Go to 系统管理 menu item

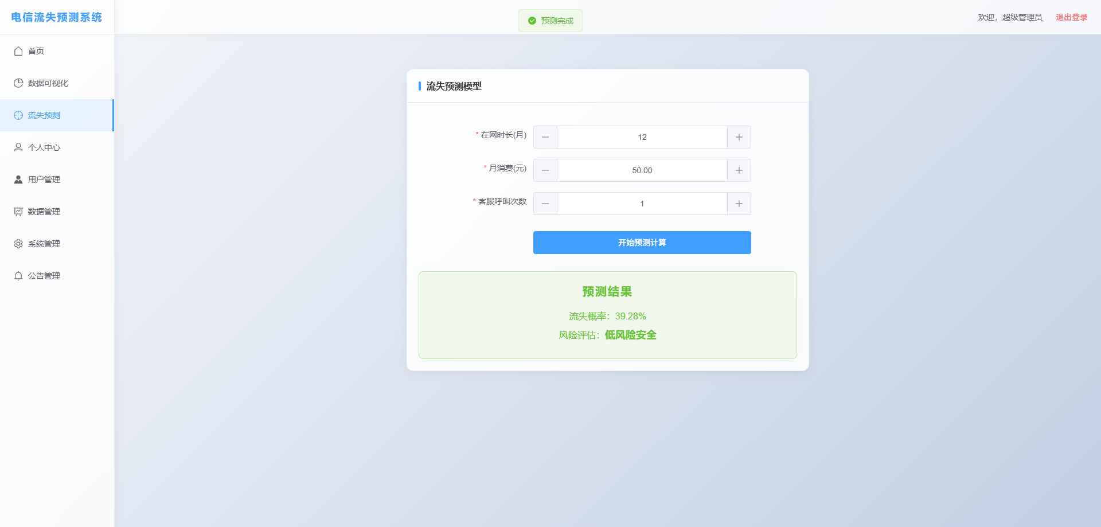(44, 244)
